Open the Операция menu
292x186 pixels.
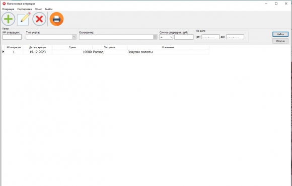pos(8,9)
